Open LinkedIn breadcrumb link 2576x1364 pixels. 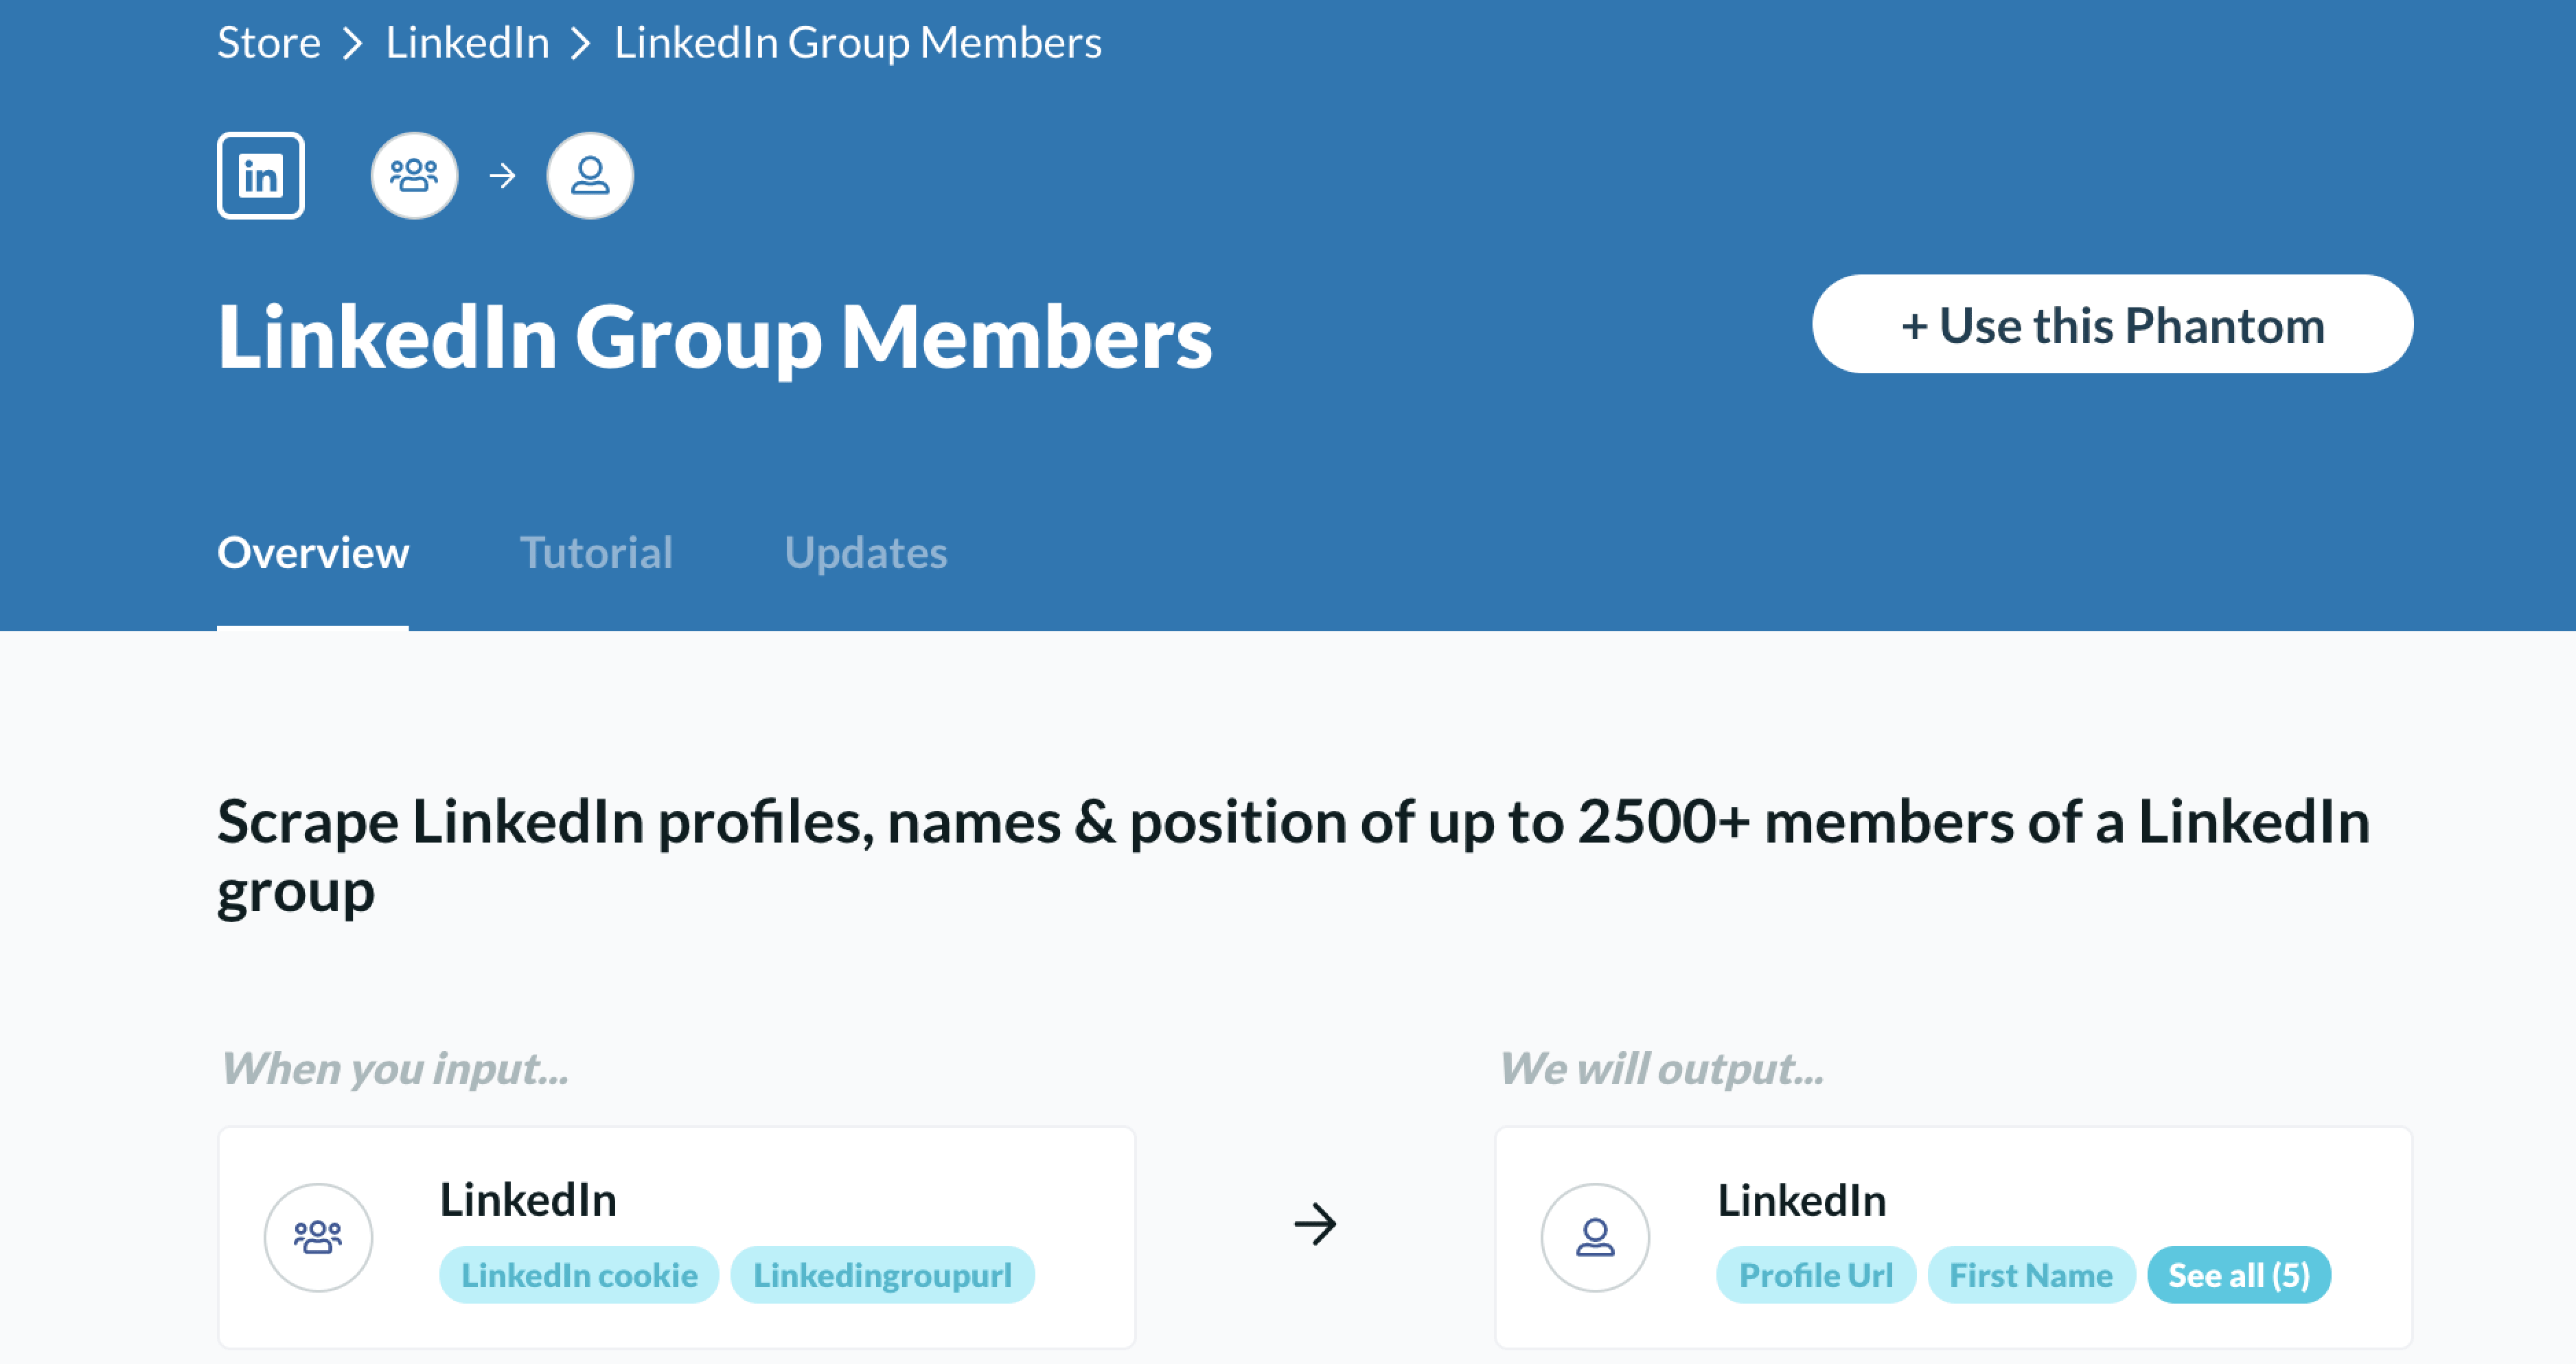click(x=467, y=43)
